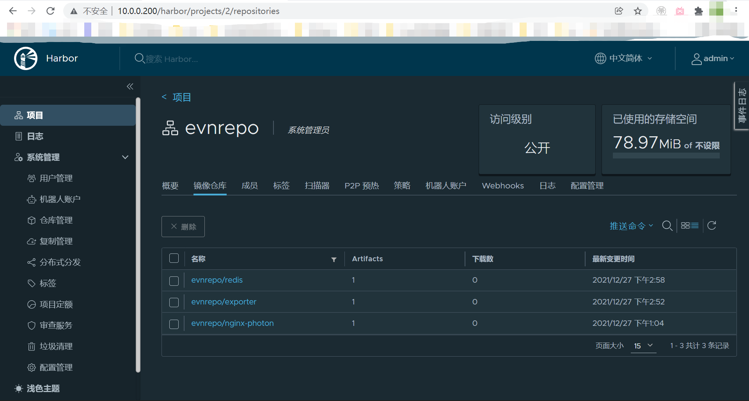Open the Webhooks tab

tap(502, 186)
